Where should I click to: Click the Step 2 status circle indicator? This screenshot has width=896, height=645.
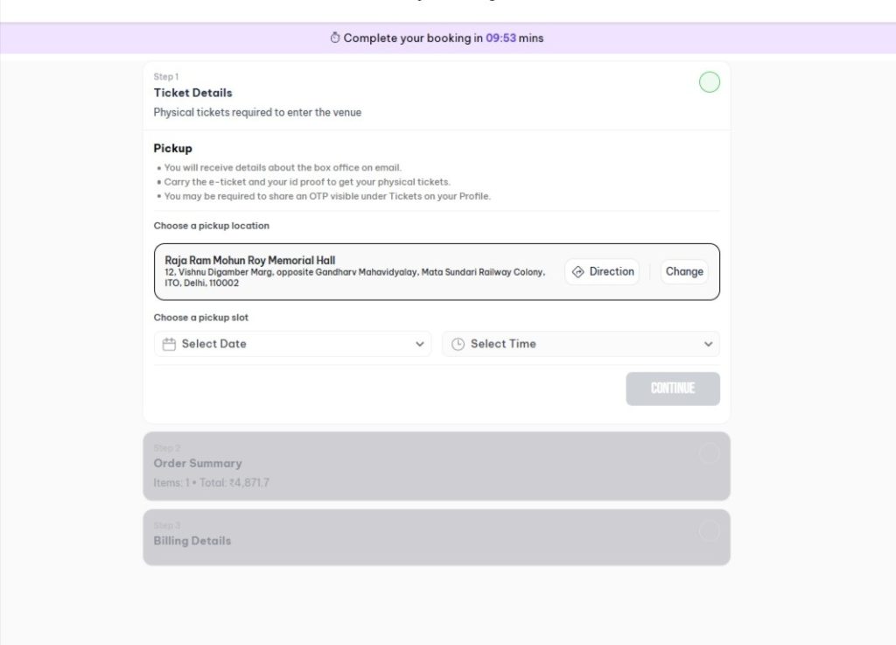pos(709,453)
